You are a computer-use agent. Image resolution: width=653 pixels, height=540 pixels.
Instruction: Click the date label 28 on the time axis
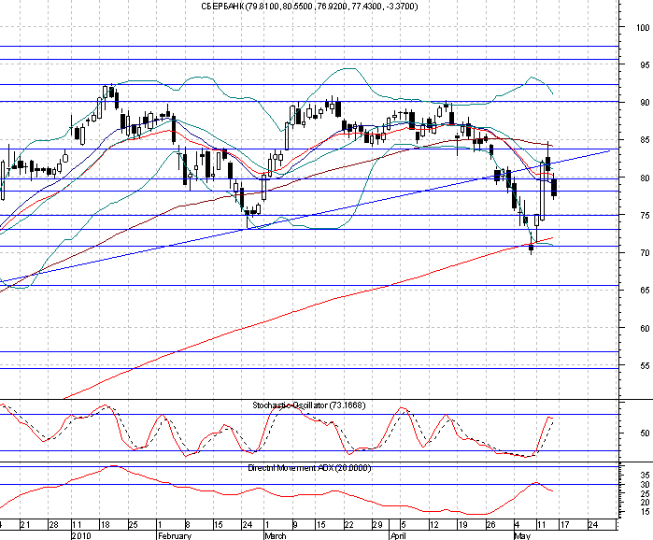coord(54,525)
